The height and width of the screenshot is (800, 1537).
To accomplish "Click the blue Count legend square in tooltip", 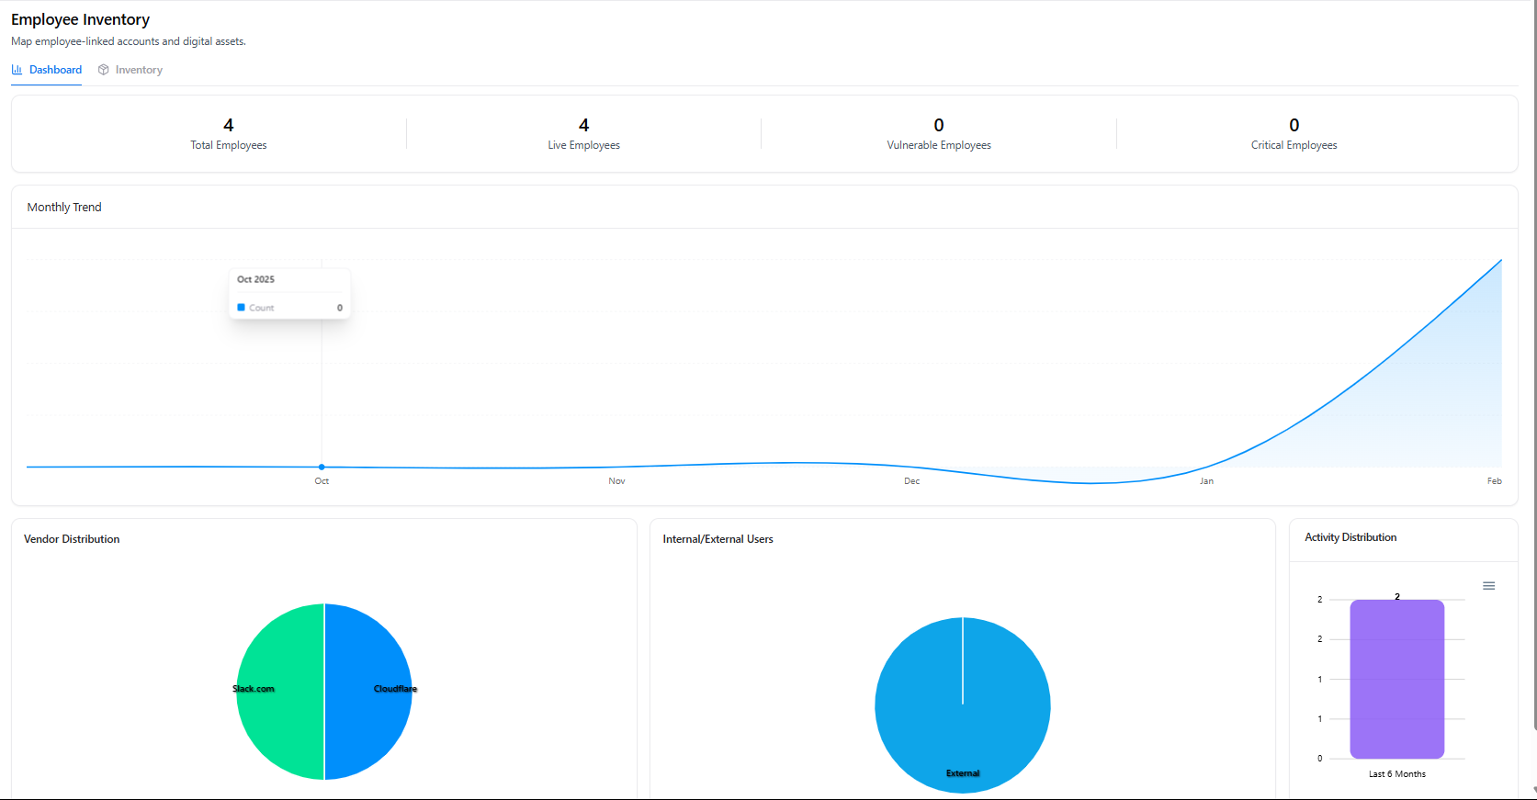I will tap(241, 308).
